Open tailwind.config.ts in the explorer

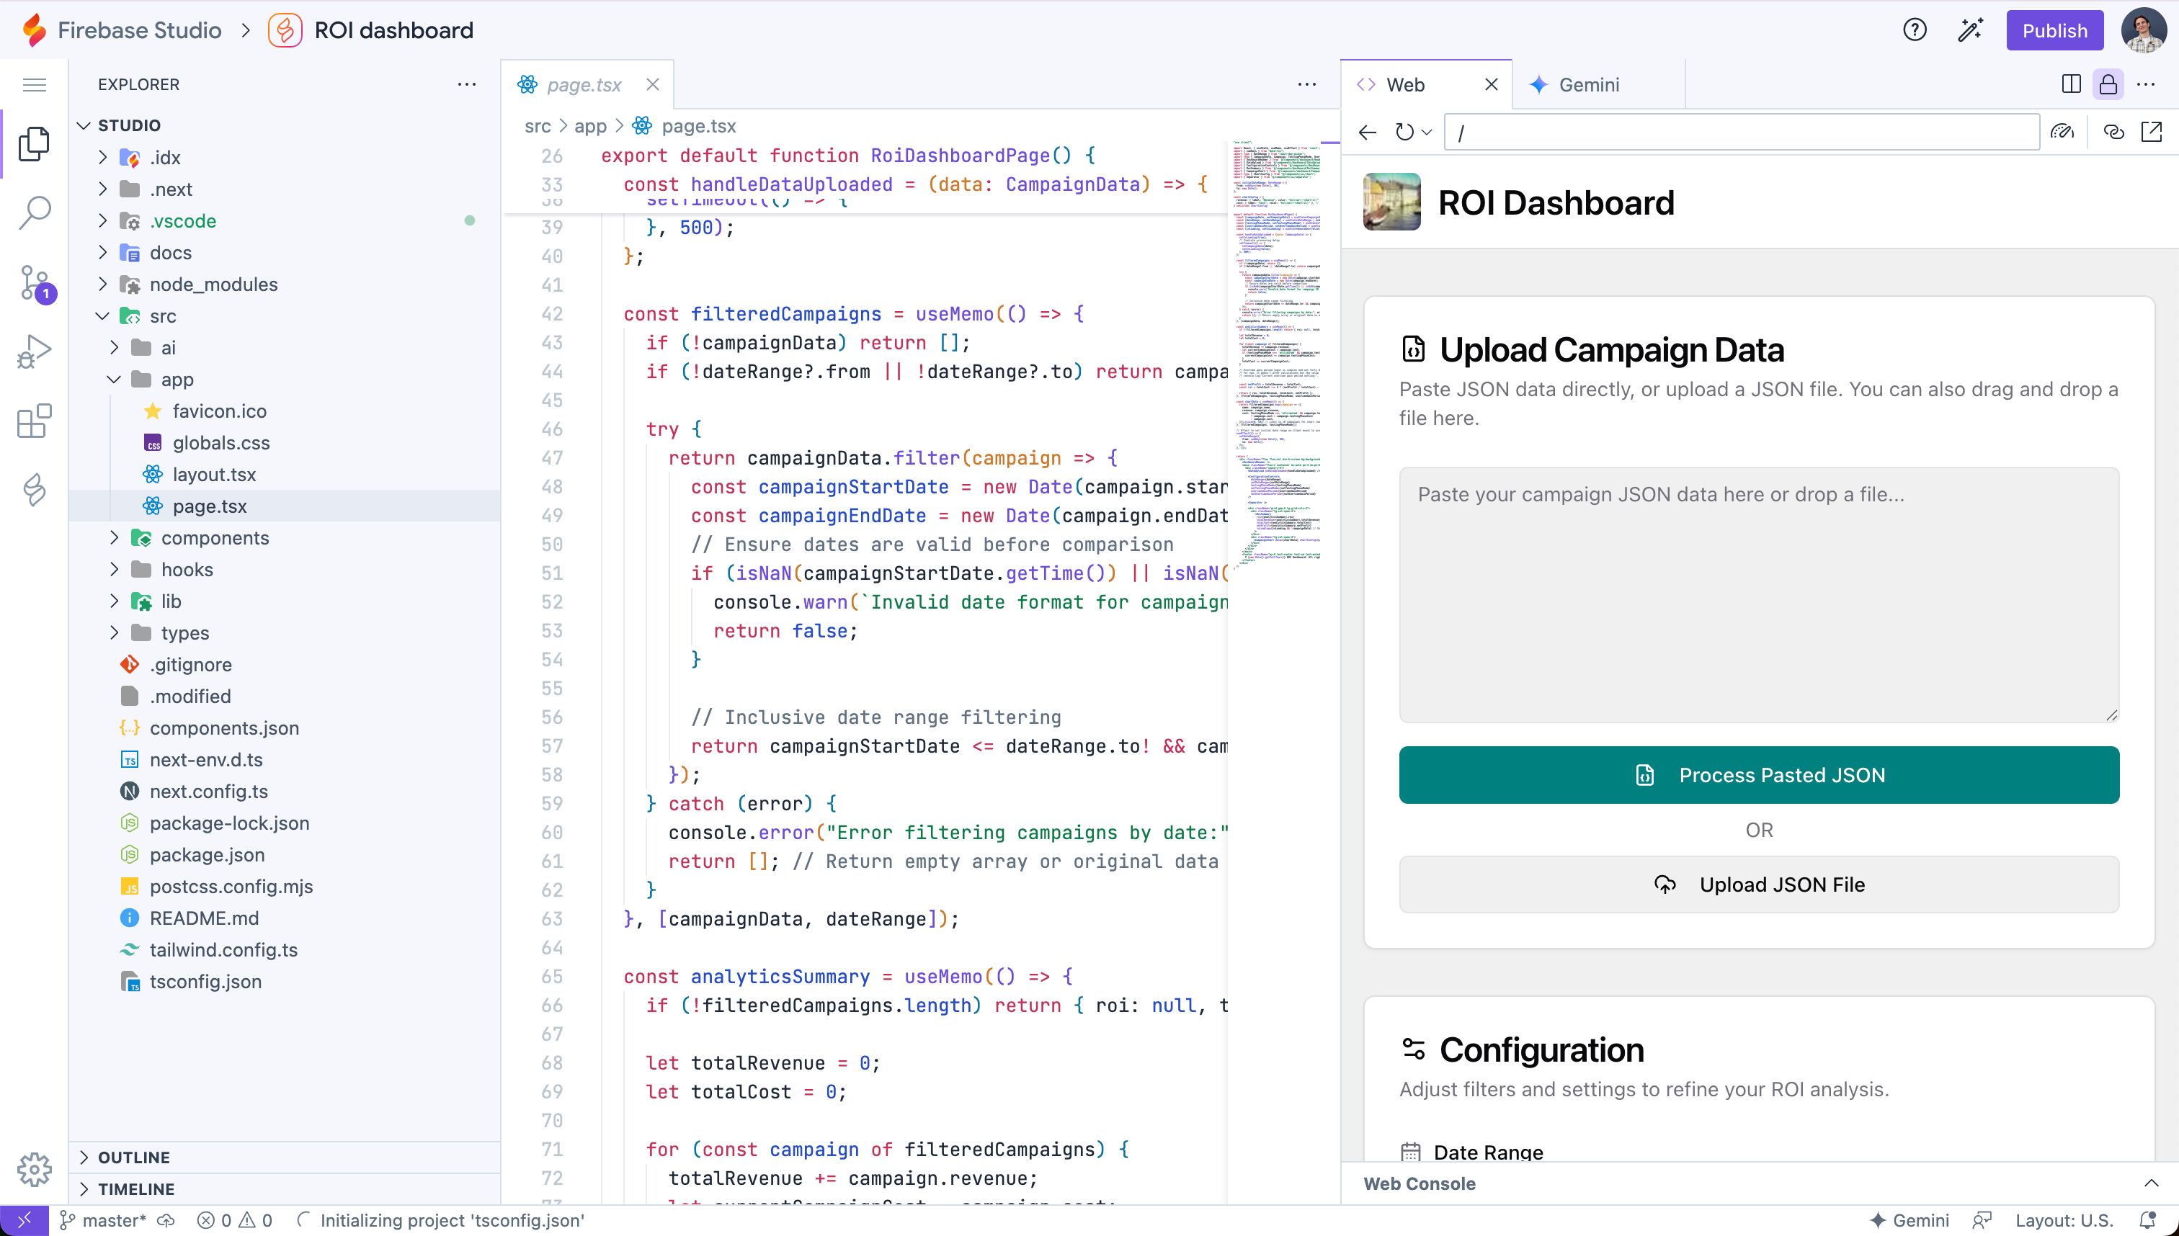click(x=223, y=950)
